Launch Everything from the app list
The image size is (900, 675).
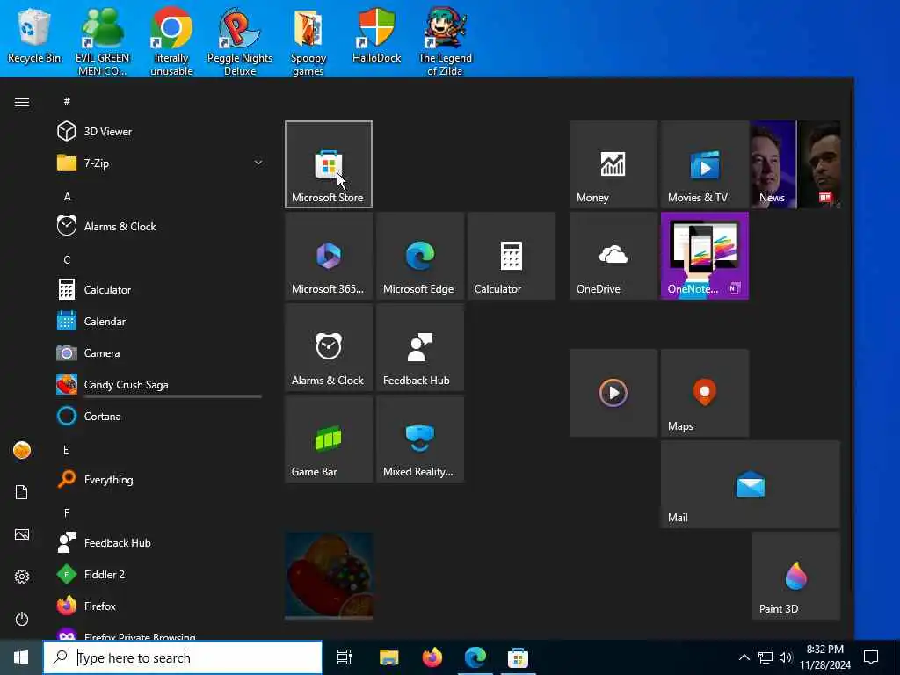[x=159, y=479]
